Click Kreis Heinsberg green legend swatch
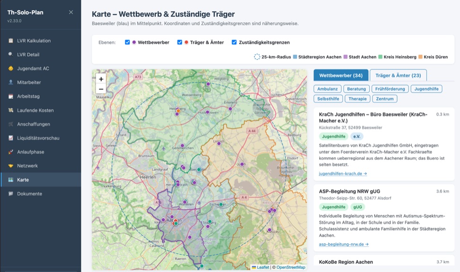Viewport: 460px width, 272px height. click(x=381, y=57)
